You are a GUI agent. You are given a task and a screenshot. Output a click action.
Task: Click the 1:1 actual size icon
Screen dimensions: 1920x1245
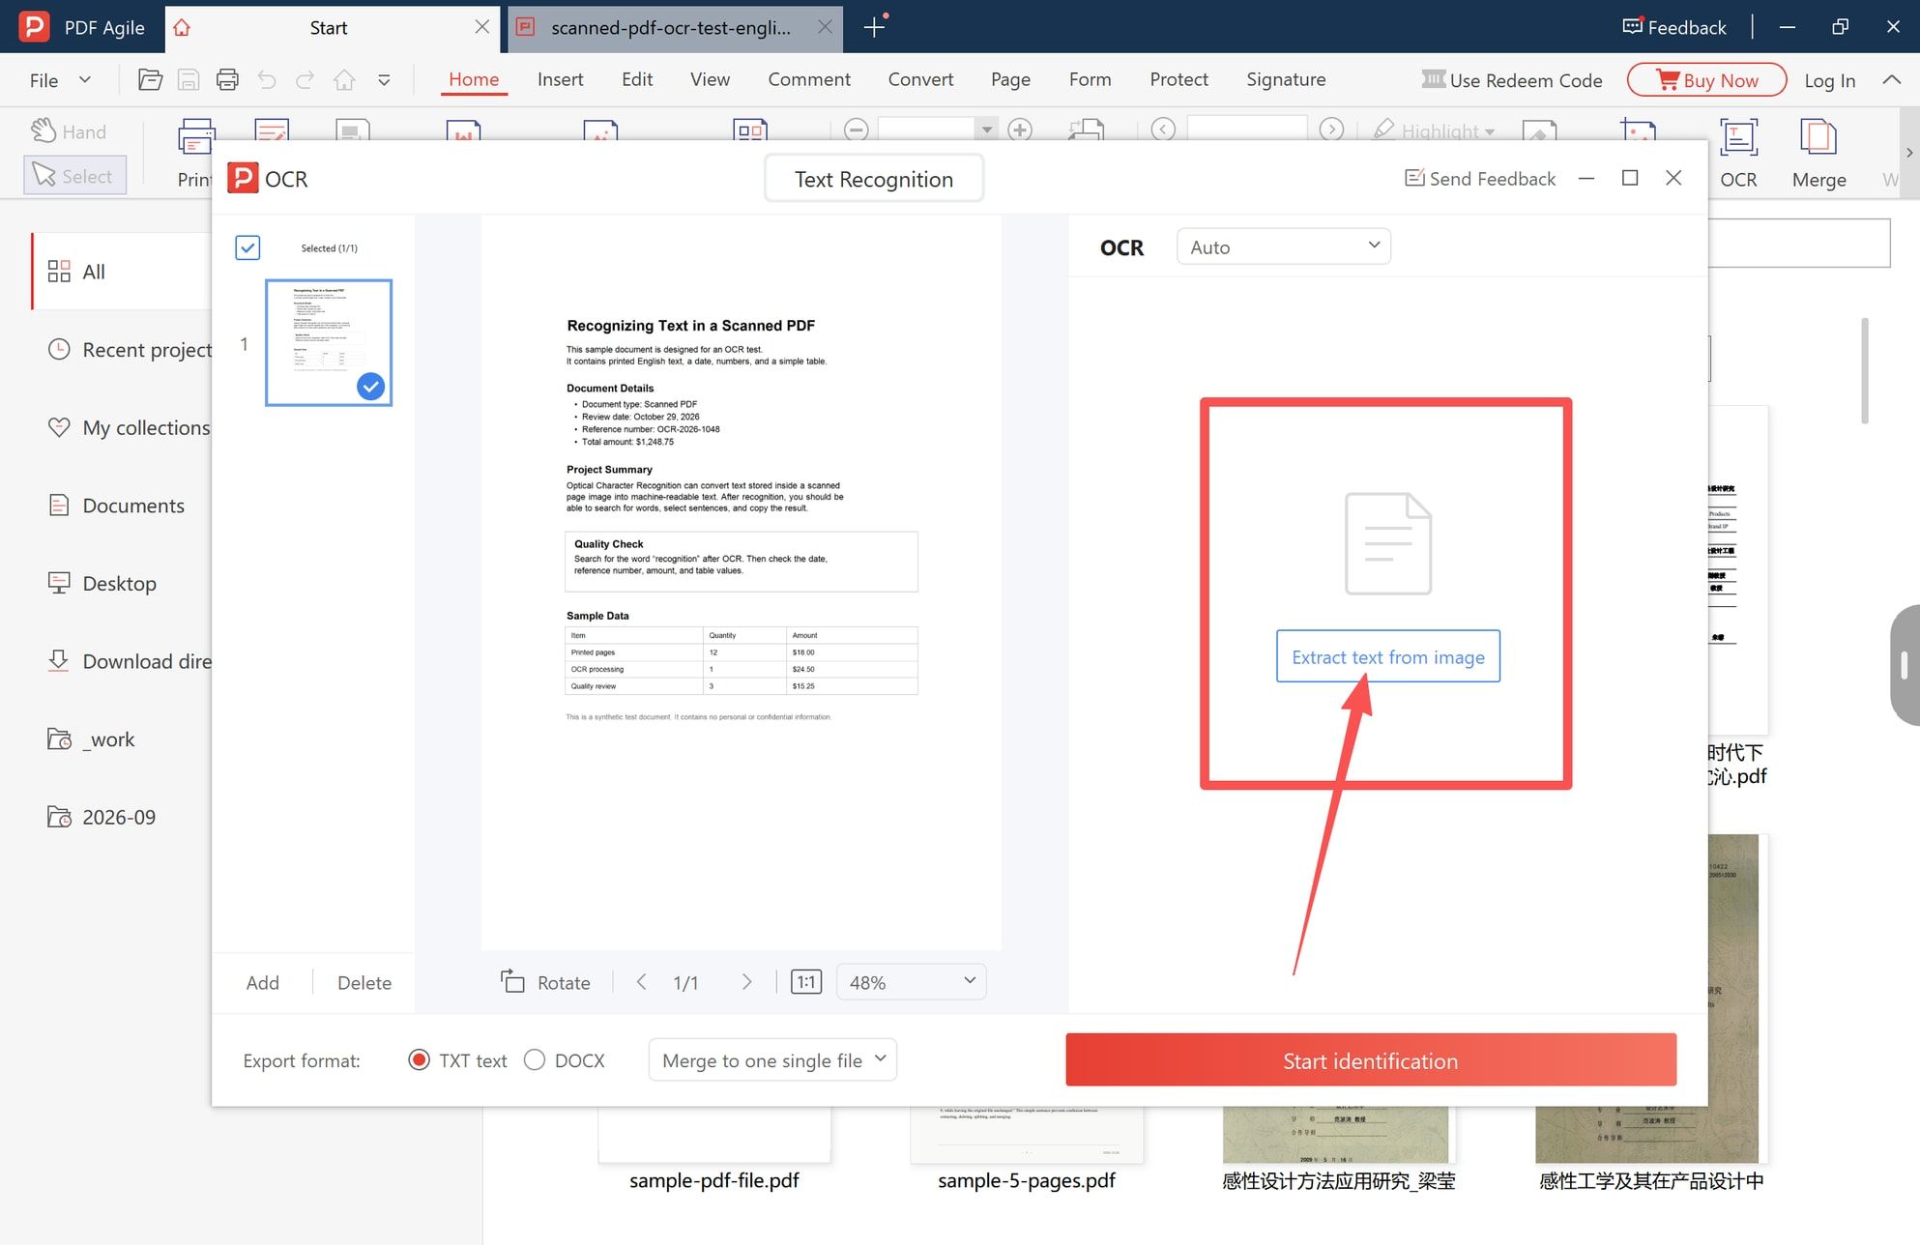(805, 982)
